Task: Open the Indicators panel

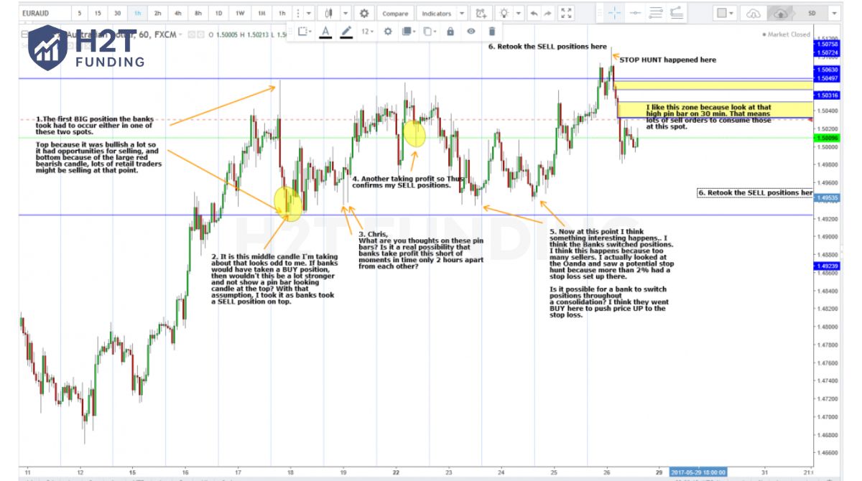Action: pyautogui.click(x=437, y=12)
